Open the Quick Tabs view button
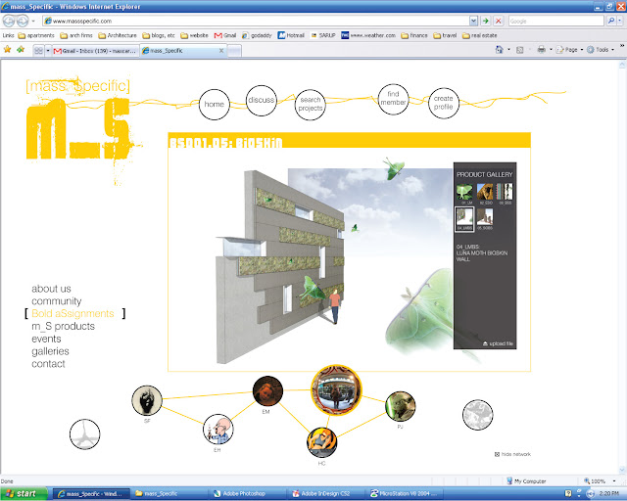Image resolution: width=627 pixels, height=501 pixels. click(38, 51)
